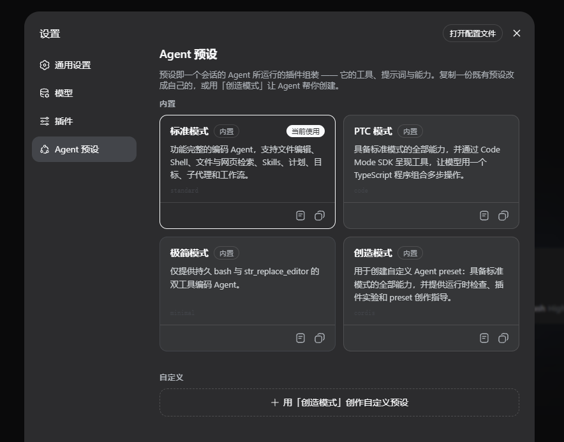Create custom preset with 创造模式

(x=339, y=402)
